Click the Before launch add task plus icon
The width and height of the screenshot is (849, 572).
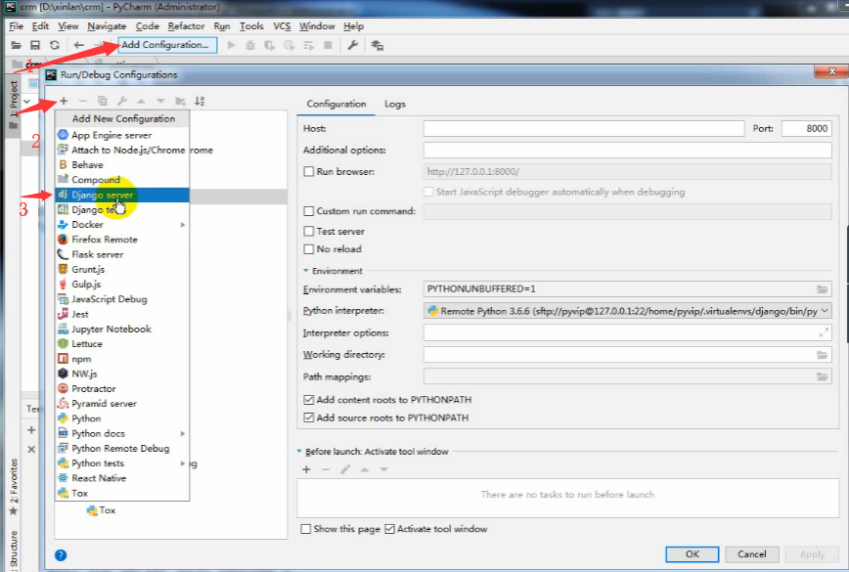(x=306, y=469)
